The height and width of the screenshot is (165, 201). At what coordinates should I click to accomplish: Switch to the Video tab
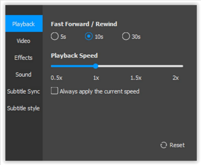[24, 41]
